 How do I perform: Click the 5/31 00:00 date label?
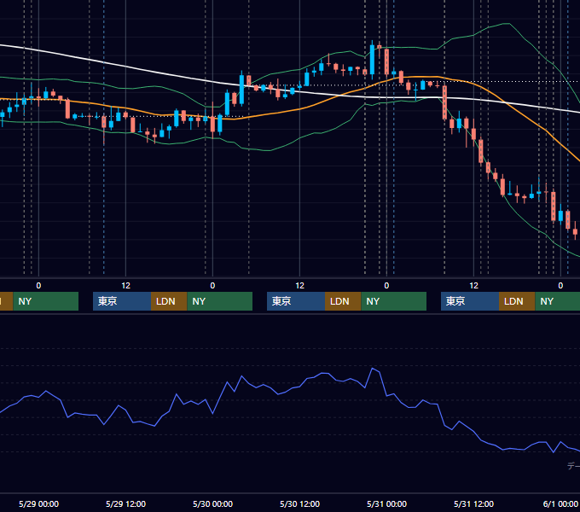(386, 503)
